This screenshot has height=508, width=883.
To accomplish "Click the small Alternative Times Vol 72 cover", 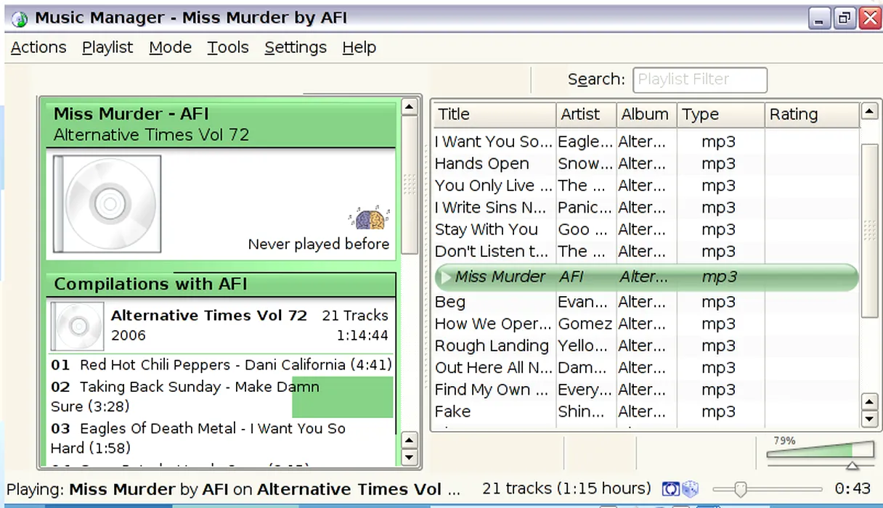I will [78, 326].
